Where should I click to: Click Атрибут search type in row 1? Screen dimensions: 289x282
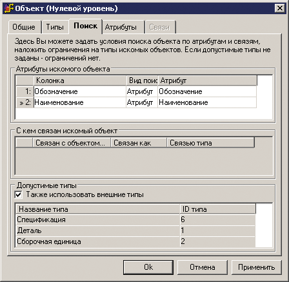click(x=142, y=91)
